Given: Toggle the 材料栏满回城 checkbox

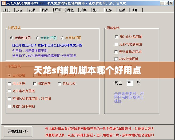Looking at the screenshot, I should coord(116,59).
